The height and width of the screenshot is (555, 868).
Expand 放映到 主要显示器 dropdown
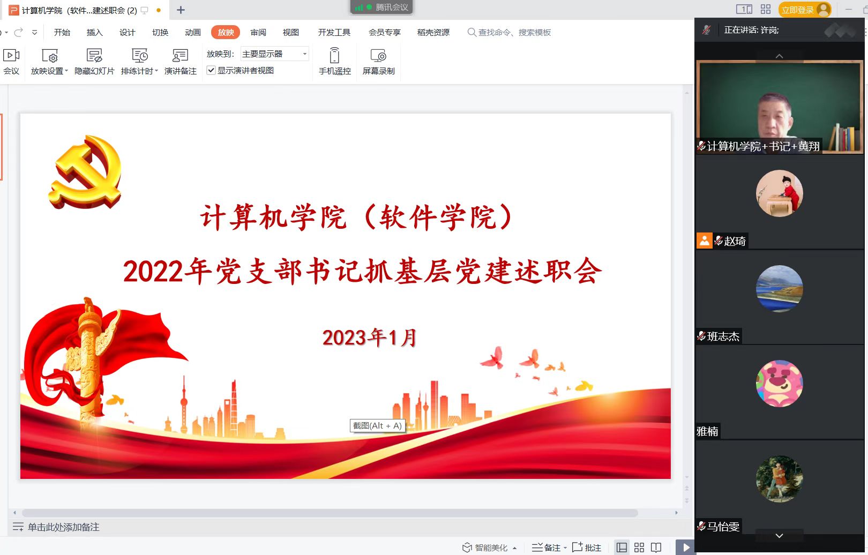[274, 54]
